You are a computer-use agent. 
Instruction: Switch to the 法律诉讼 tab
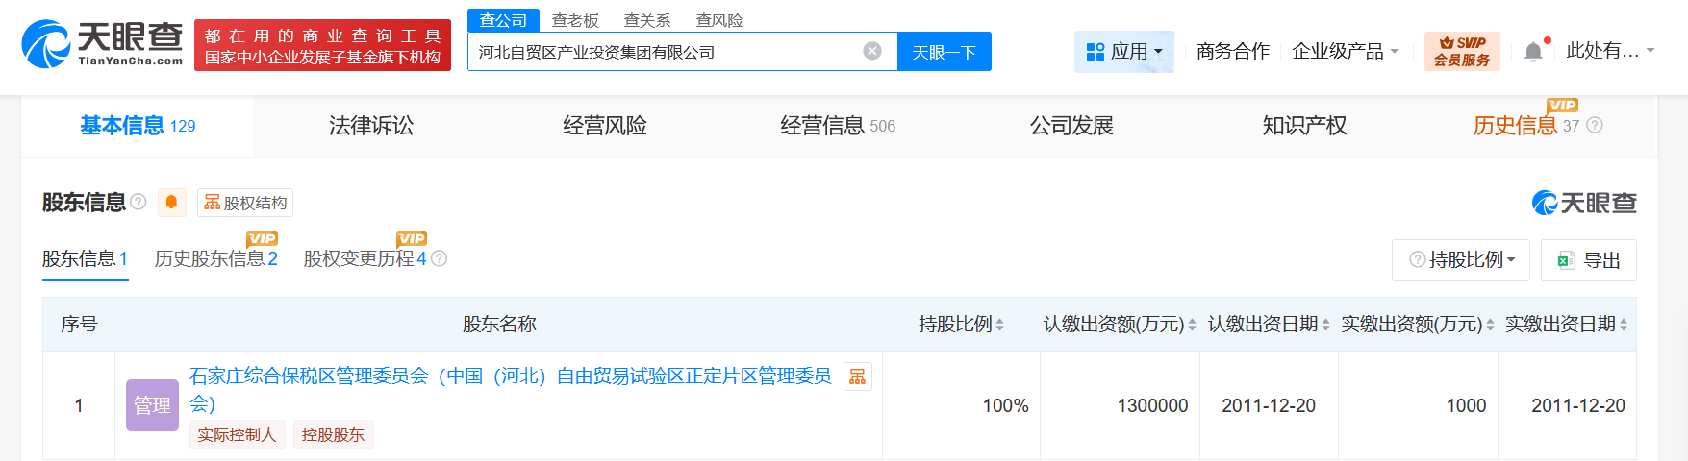371,126
